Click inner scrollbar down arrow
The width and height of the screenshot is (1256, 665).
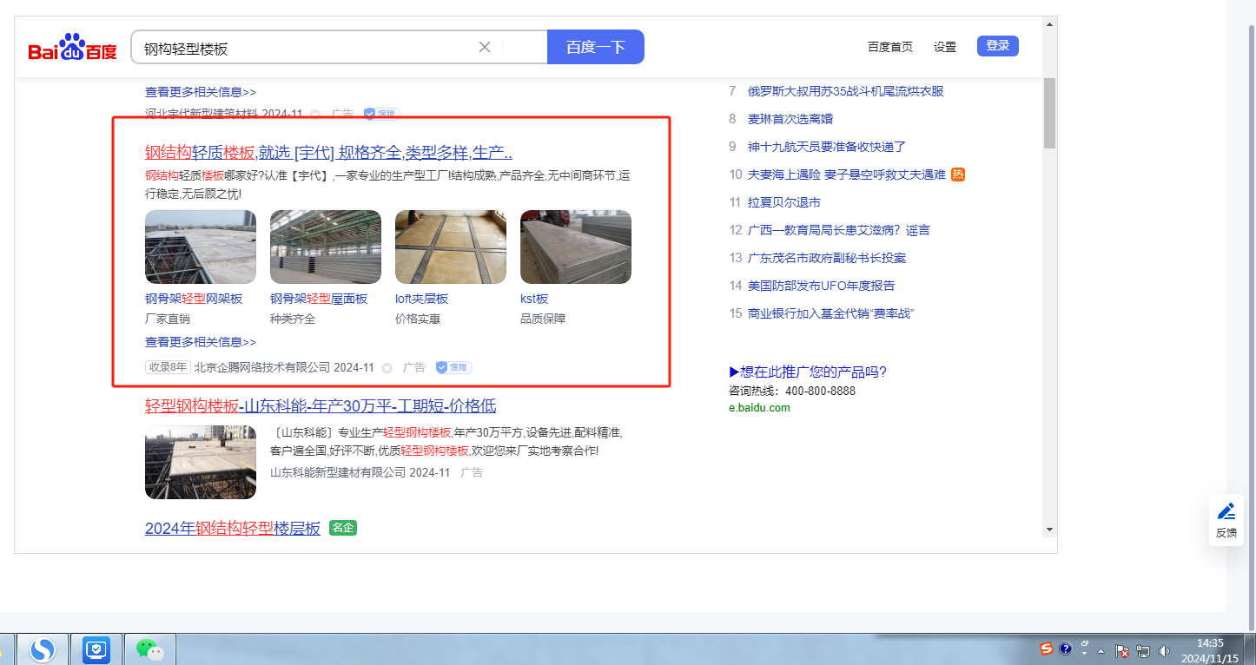tap(1049, 530)
